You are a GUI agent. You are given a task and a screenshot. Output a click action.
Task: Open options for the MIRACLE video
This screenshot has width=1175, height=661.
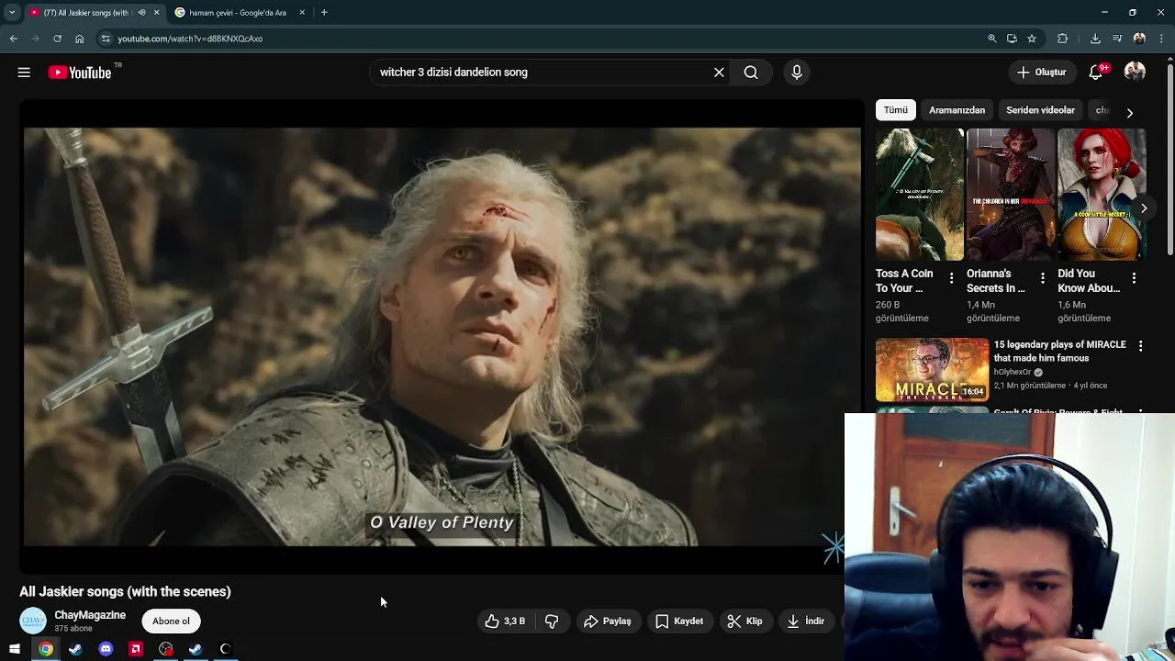pyautogui.click(x=1140, y=346)
